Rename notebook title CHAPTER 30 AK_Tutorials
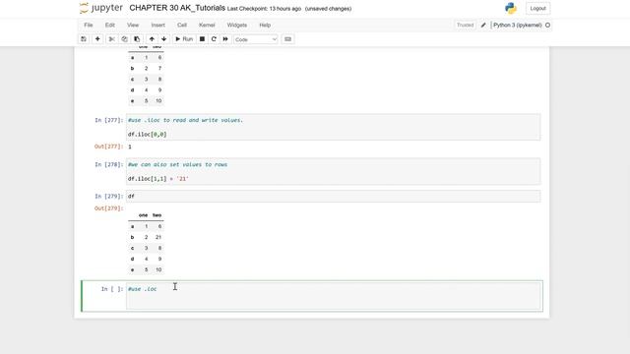630x354 pixels. [177, 8]
